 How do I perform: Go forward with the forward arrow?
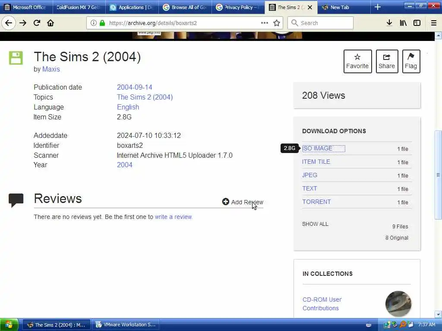[23, 23]
